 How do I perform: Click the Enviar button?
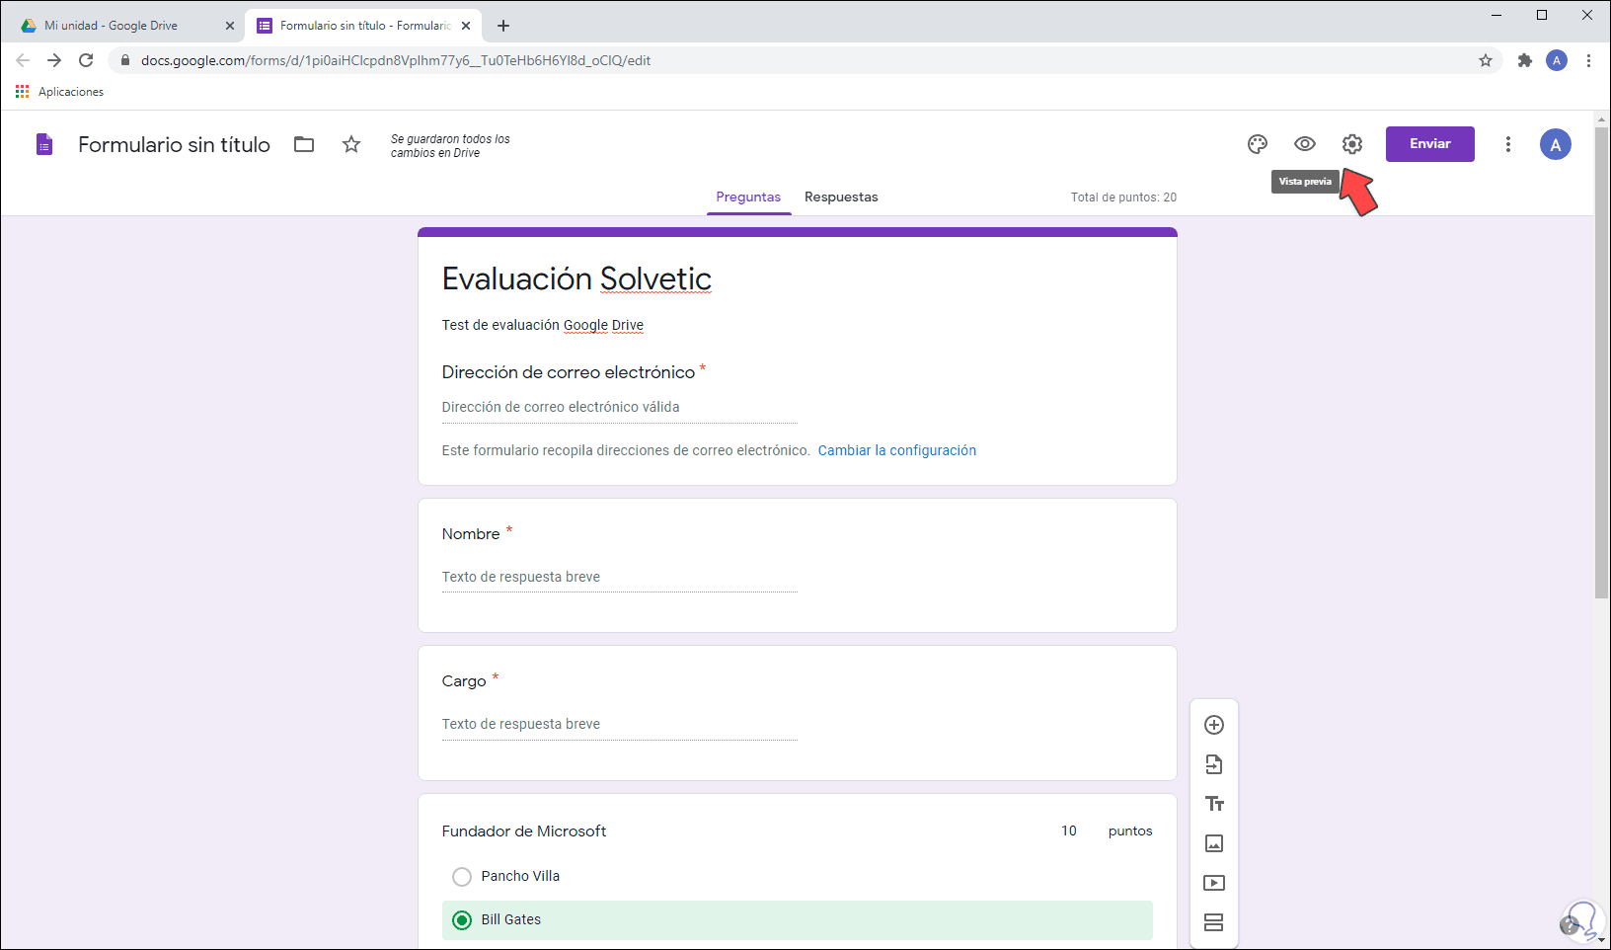[1429, 144]
